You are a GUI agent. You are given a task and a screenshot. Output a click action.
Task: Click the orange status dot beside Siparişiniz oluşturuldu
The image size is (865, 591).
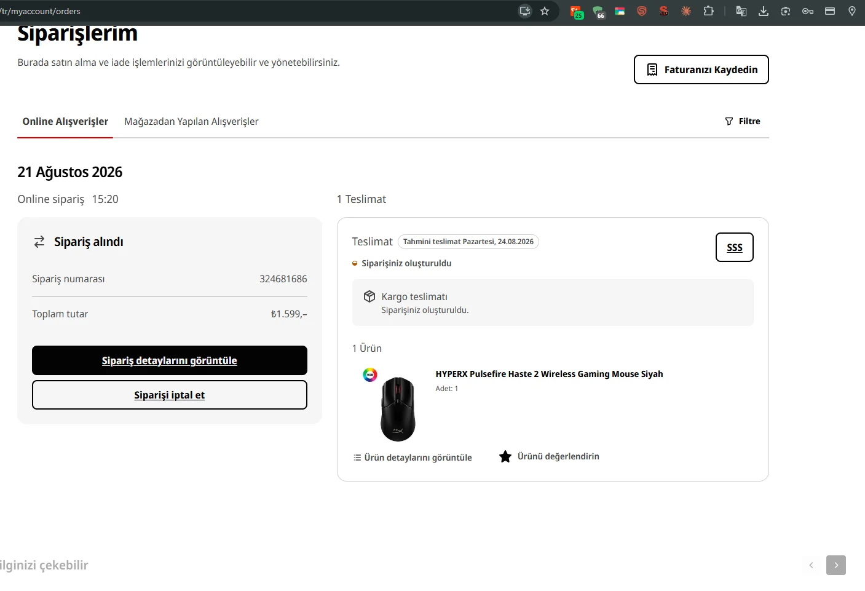click(x=355, y=263)
